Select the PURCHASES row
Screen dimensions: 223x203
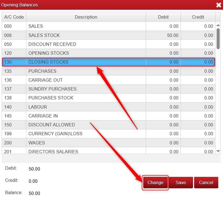click(109, 71)
